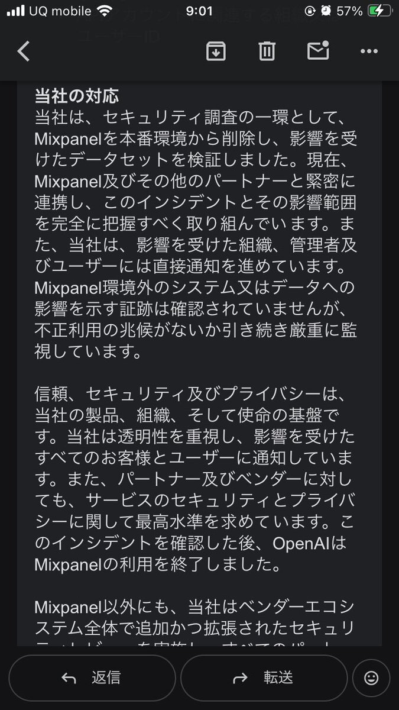Open the three-dot more options menu
The height and width of the screenshot is (710, 399).
point(369,52)
